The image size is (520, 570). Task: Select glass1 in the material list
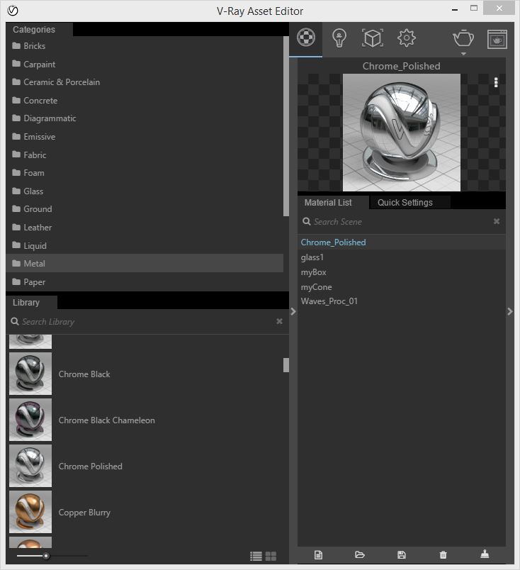click(402, 257)
